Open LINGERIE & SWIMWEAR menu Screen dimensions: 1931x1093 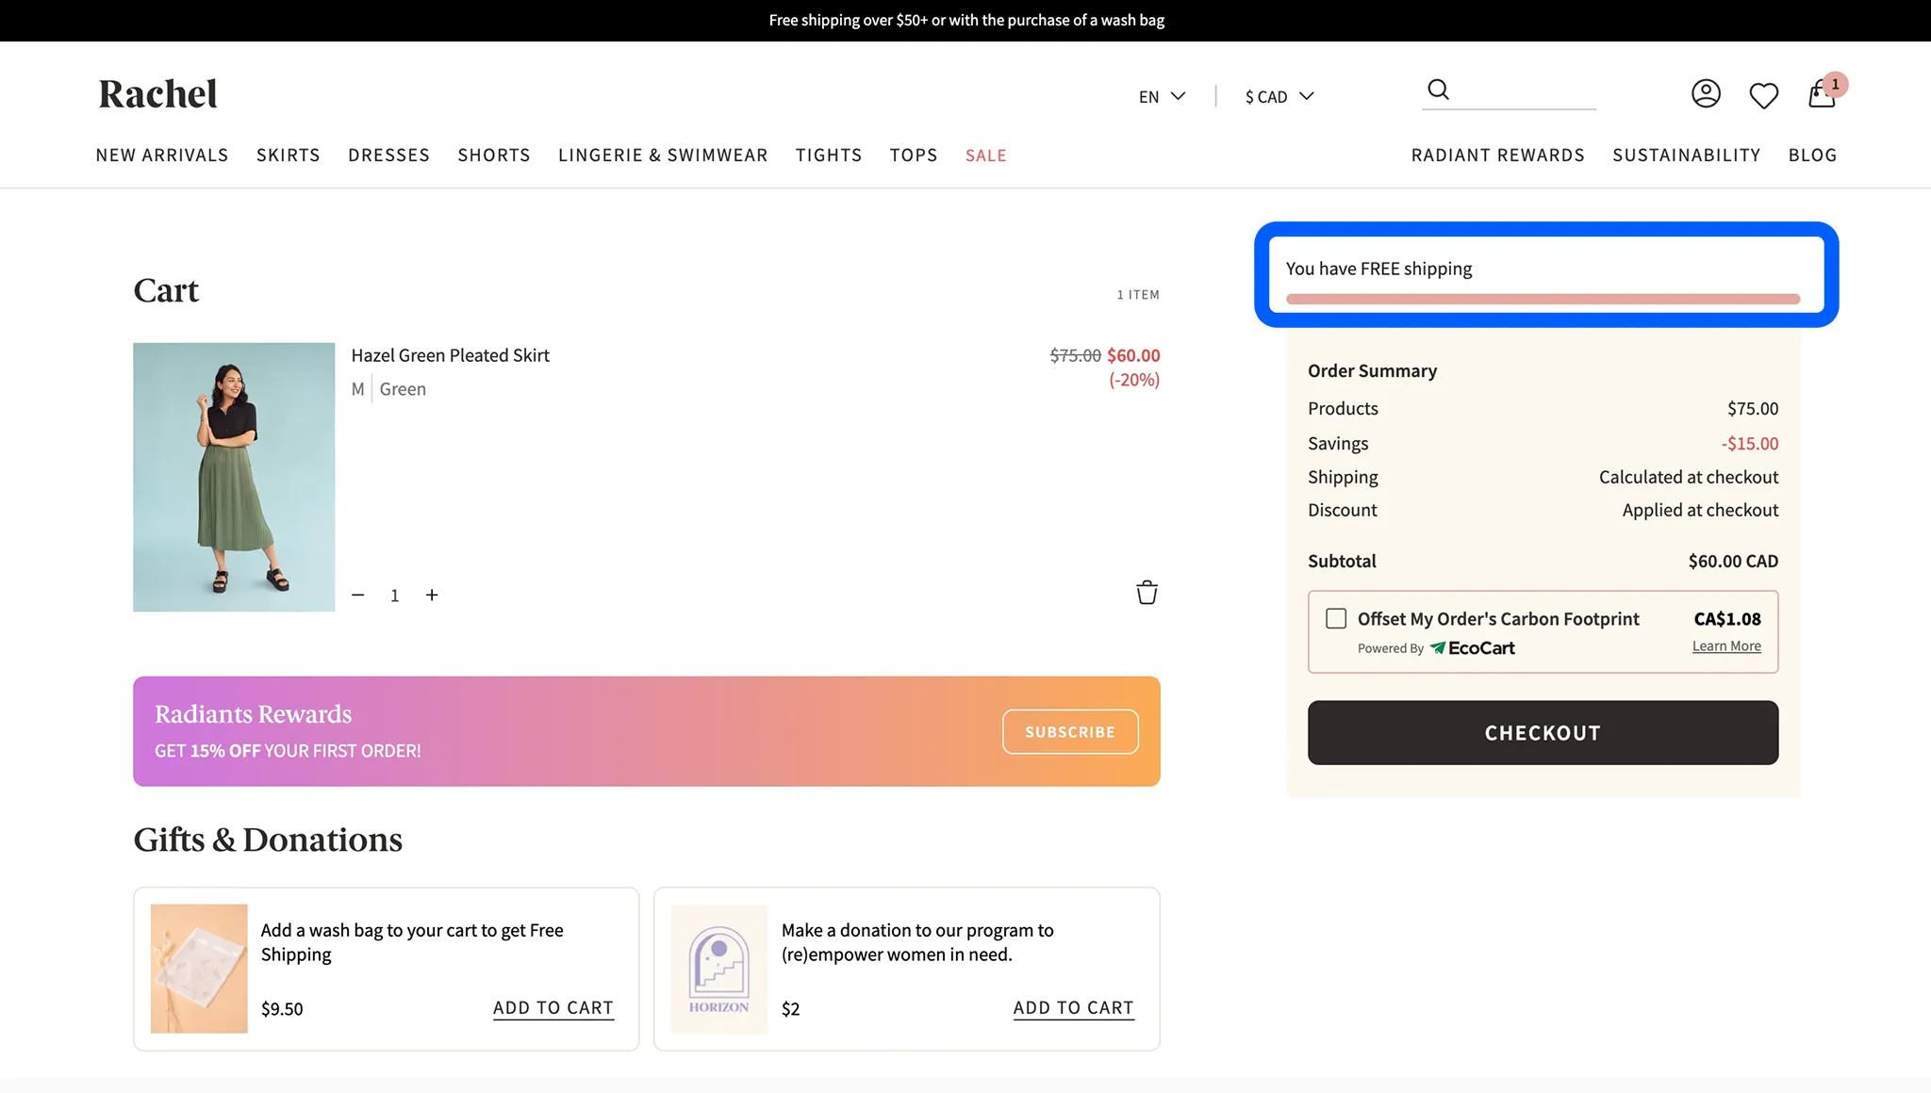pos(663,155)
